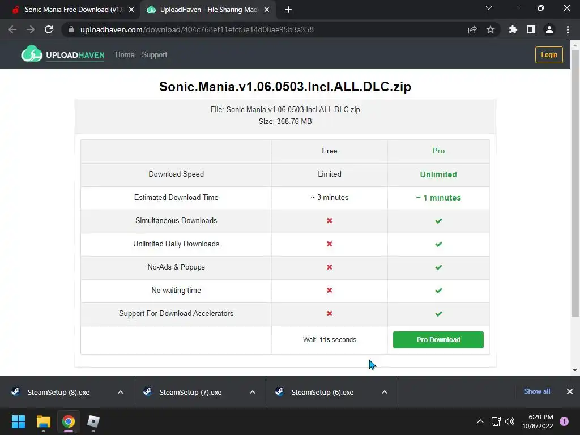
Task: Open the Extensions puzzle icon
Action: click(513, 29)
